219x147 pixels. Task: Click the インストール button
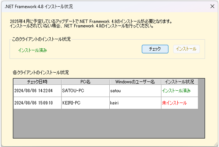tap(186, 49)
